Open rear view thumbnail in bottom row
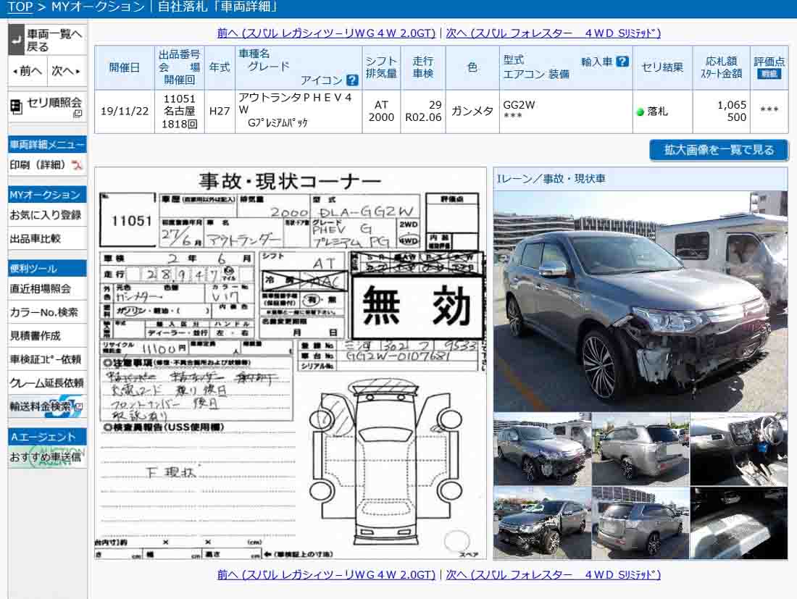 click(x=640, y=523)
